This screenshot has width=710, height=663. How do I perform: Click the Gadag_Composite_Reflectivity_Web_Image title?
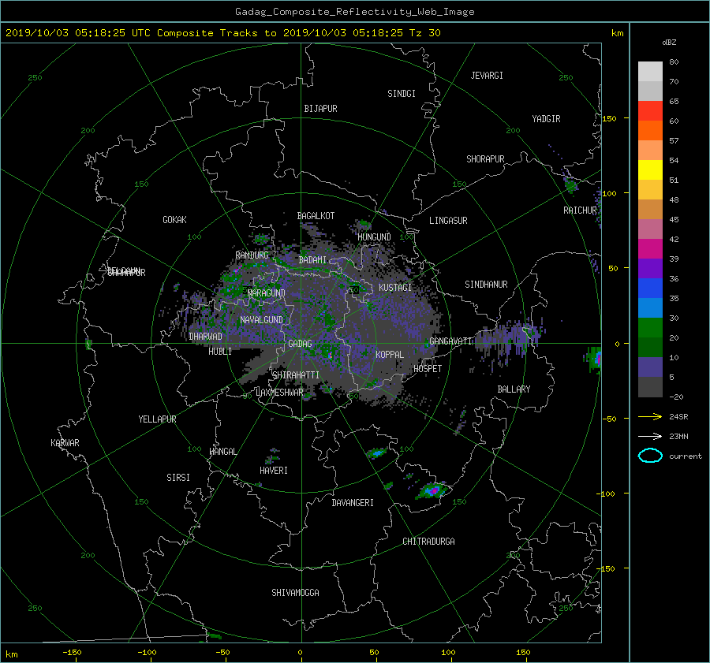coord(354,12)
